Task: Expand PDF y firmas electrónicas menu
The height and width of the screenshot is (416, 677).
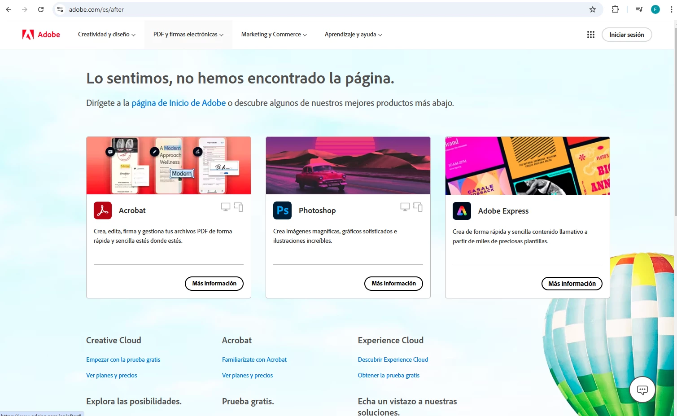Action: (188, 35)
